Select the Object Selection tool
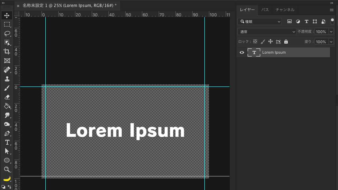338x190 pixels. coord(7,43)
